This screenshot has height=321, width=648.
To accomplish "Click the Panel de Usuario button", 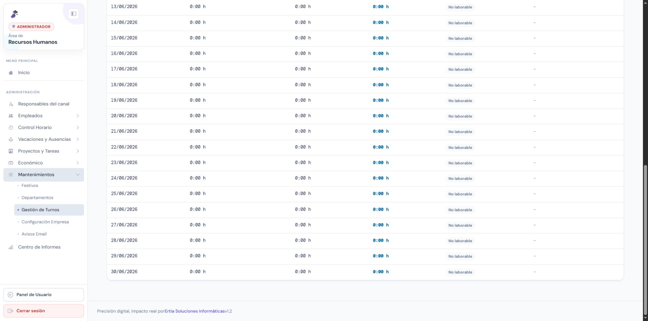I will (x=44, y=295).
